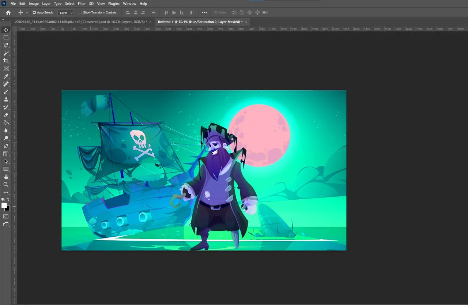The height and width of the screenshot is (305, 468).
Task: Open the Plugins menu
Action: (x=114, y=4)
